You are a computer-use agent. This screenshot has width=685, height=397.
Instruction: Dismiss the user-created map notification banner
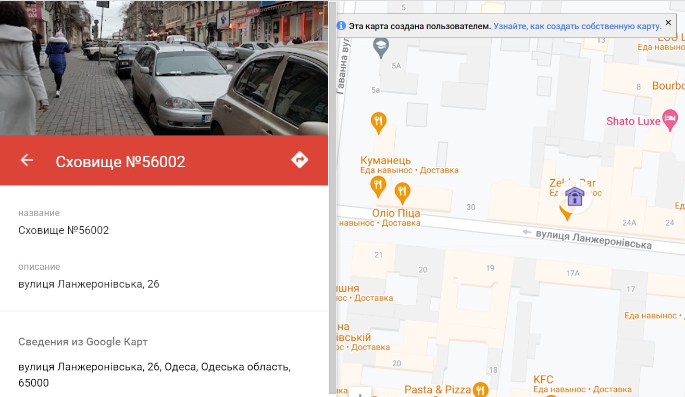(668, 23)
